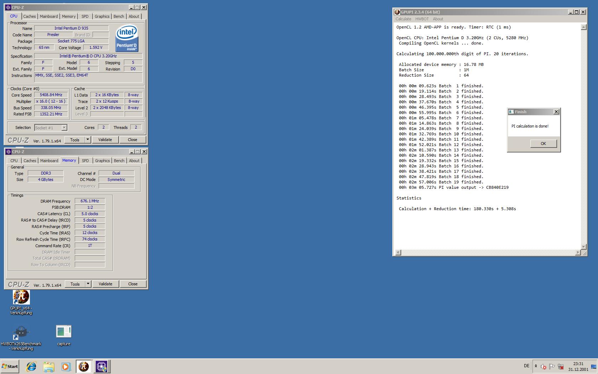Switch to CPU-Z taskbar button
The width and height of the screenshot is (598, 374).
point(101,366)
